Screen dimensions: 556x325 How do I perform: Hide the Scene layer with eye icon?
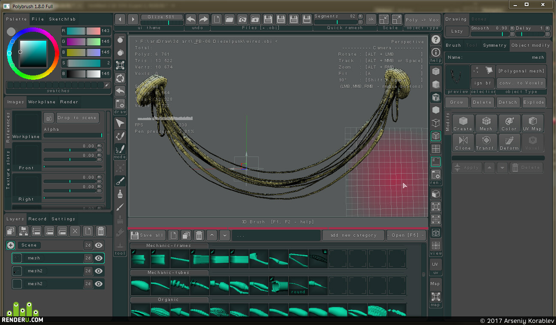[99, 245]
